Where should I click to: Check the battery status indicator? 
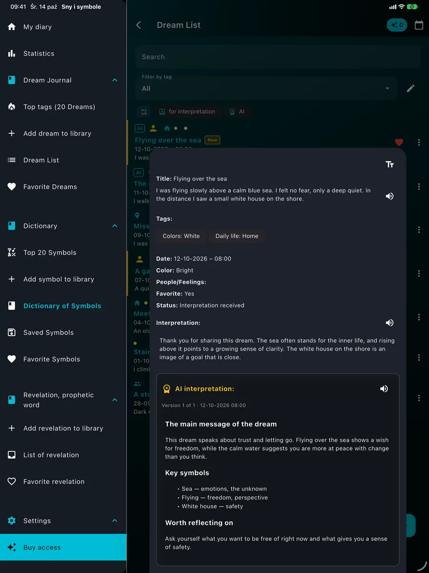413,7
